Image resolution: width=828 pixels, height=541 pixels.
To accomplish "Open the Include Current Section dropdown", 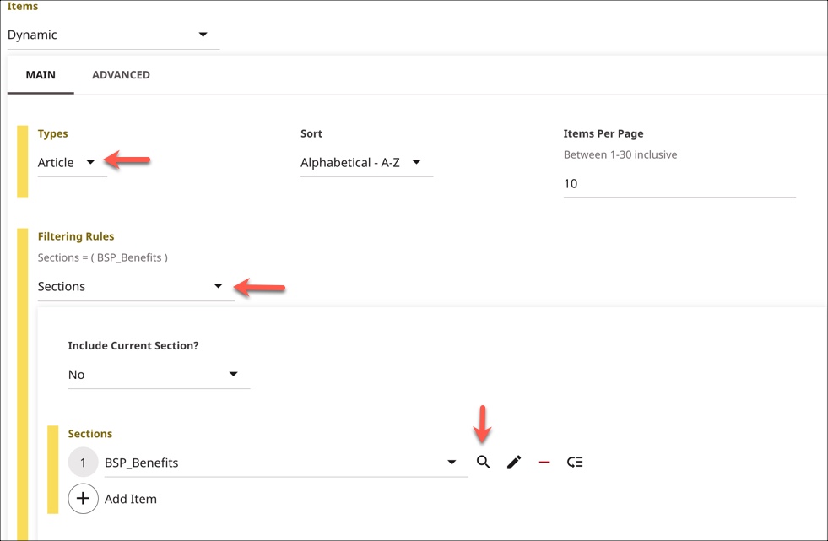I will coord(159,375).
